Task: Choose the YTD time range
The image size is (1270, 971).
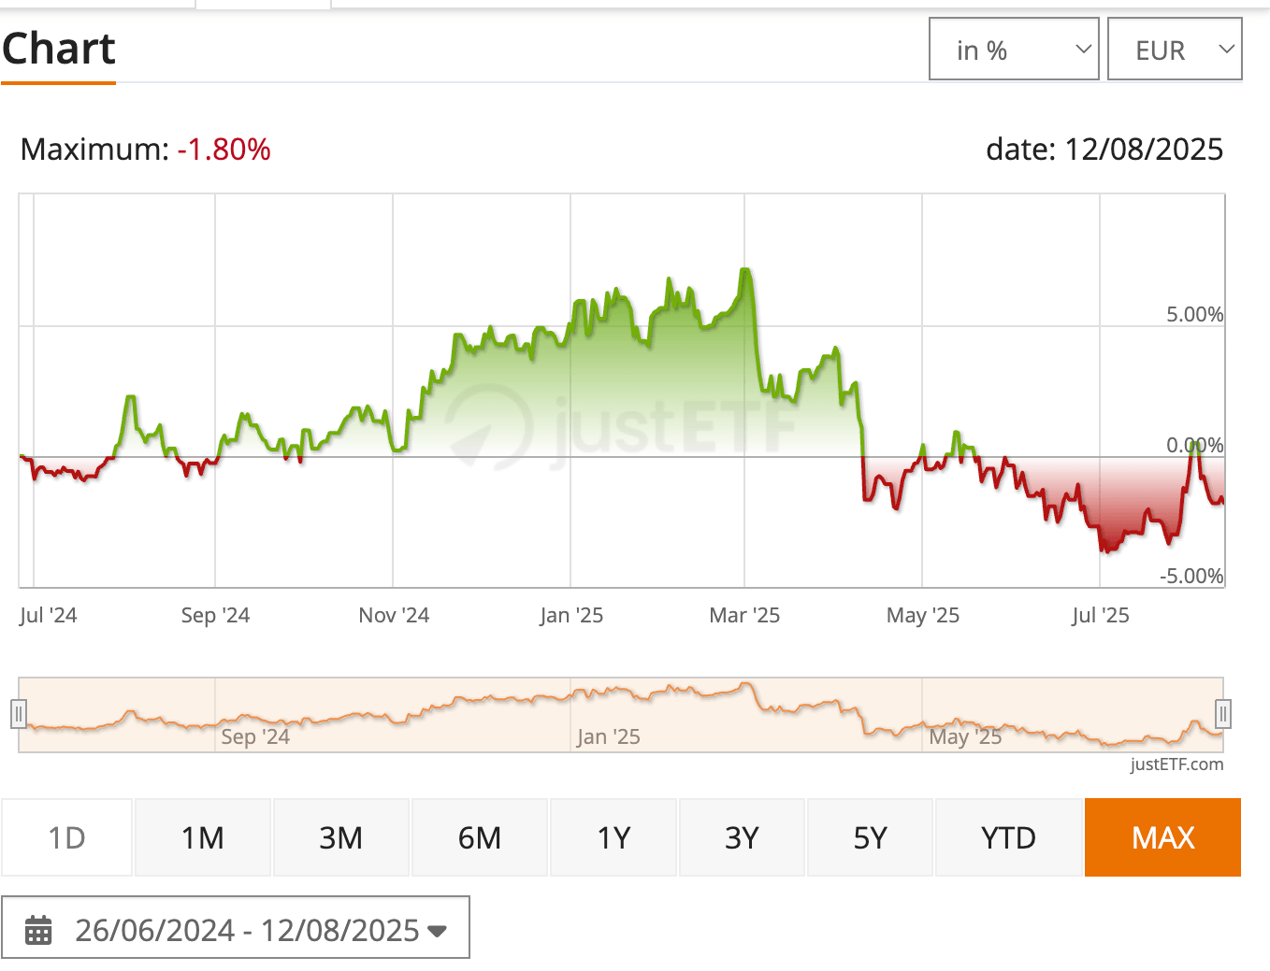Action: click(x=1008, y=837)
